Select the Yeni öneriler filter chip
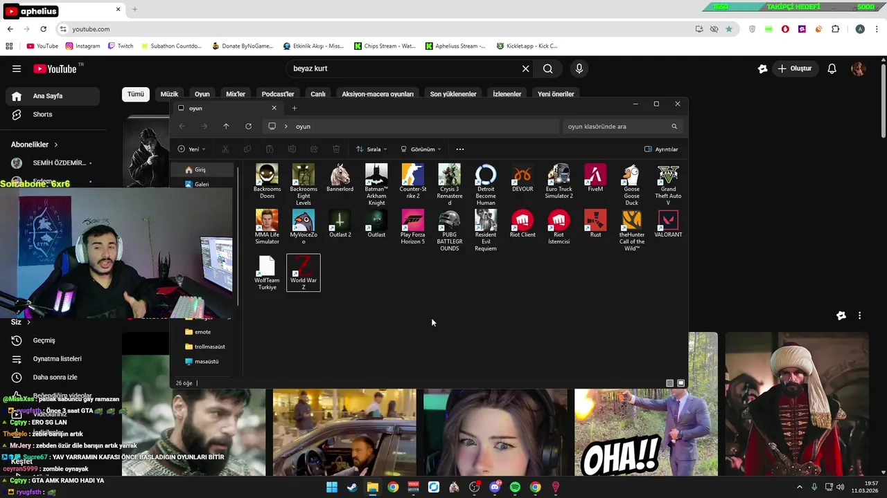The height and width of the screenshot is (498, 887). [556, 94]
